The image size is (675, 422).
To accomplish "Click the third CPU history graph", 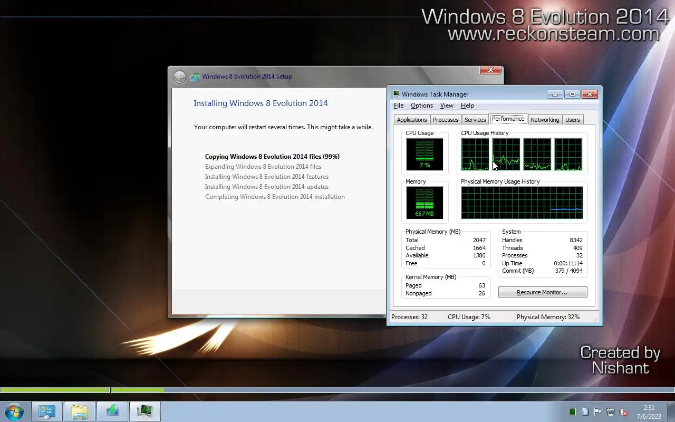I will coord(537,154).
